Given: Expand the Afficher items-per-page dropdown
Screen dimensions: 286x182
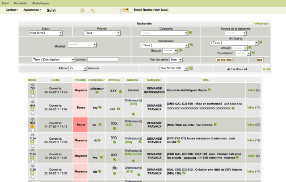Looking at the screenshot, I should pos(78,69).
